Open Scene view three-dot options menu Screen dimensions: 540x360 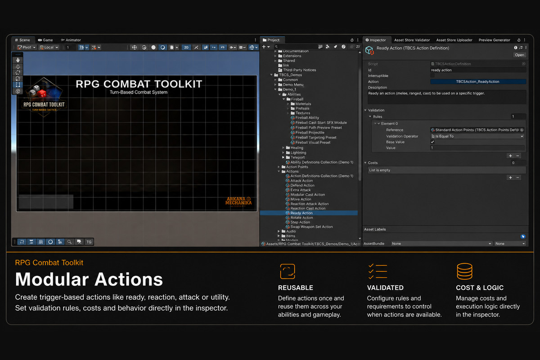pos(256,40)
